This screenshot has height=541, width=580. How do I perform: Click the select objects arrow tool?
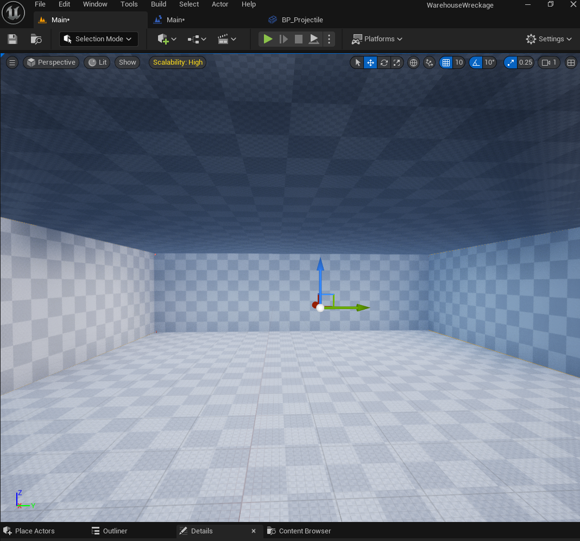(357, 62)
